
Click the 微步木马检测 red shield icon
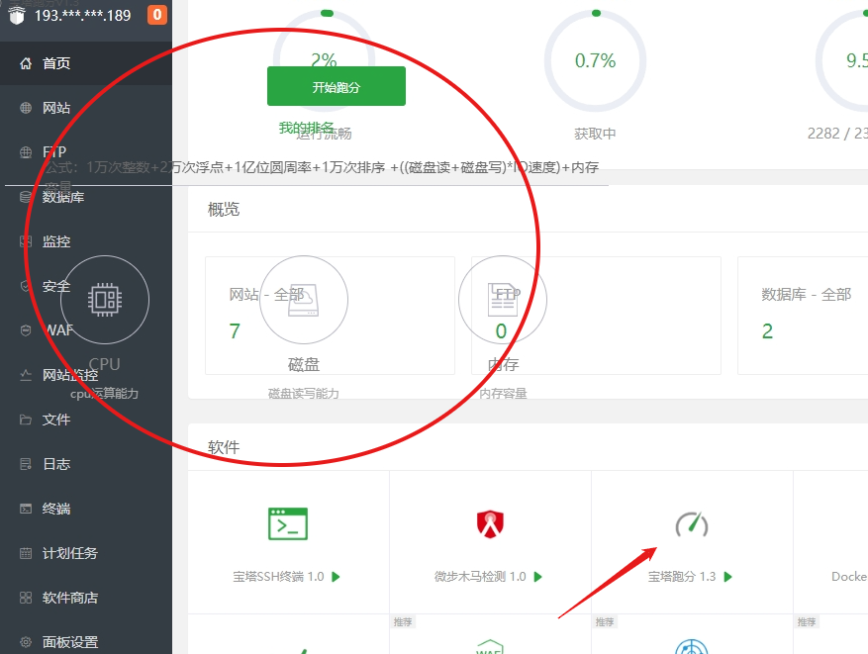click(x=490, y=524)
